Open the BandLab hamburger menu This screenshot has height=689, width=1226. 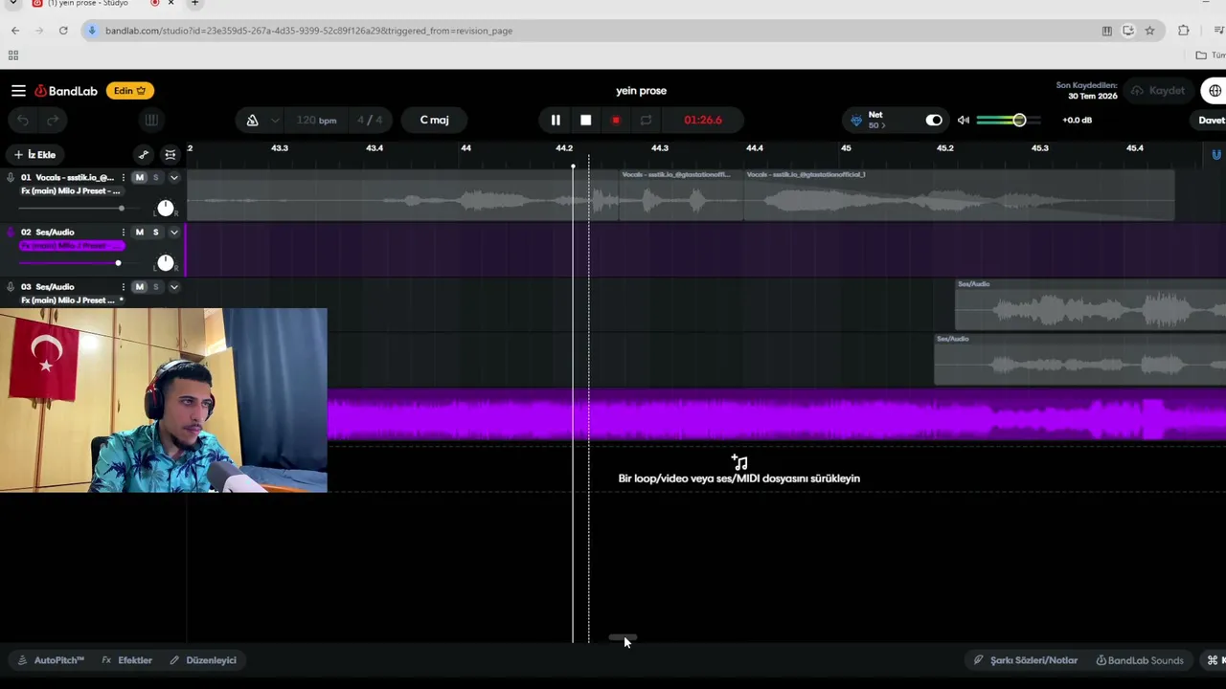coord(18,91)
